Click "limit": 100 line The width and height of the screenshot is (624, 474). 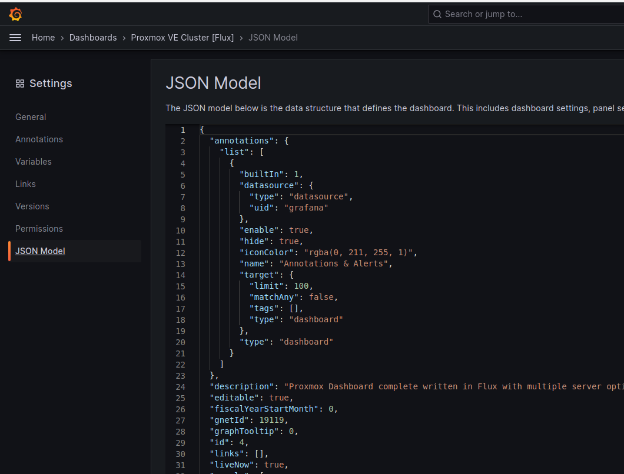coord(281,286)
